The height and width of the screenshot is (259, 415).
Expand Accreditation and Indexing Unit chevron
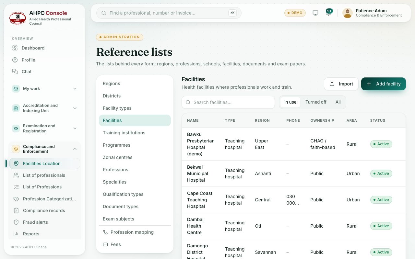click(75, 108)
